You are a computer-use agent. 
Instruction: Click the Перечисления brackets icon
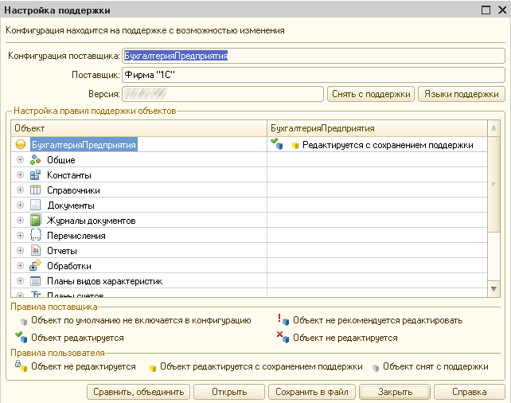[x=35, y=236]
